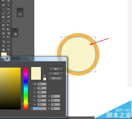The height and width of the screenshot is (119, 132).
Task: Select the Blob Brush tool
Action: [x=3, y=17]
